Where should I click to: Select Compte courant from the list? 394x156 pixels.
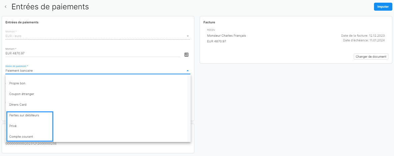[x=97, y=137]
